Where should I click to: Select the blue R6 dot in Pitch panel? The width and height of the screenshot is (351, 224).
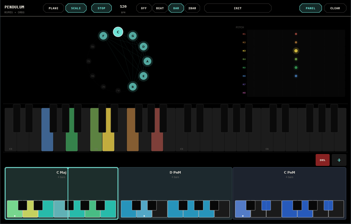296,76
